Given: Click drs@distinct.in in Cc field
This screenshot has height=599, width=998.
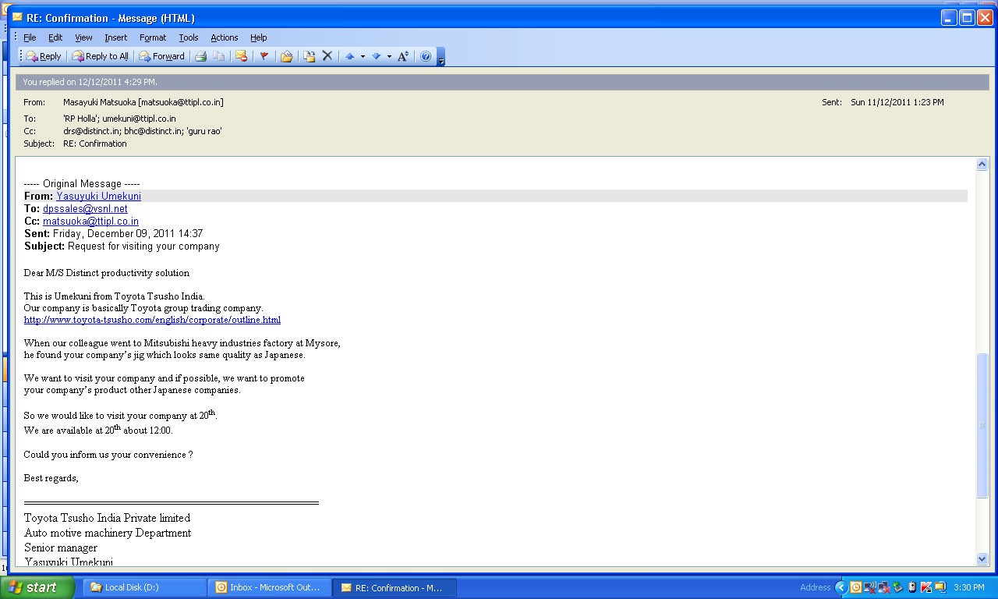Looking at the screenshot, I should coord(91,131).
